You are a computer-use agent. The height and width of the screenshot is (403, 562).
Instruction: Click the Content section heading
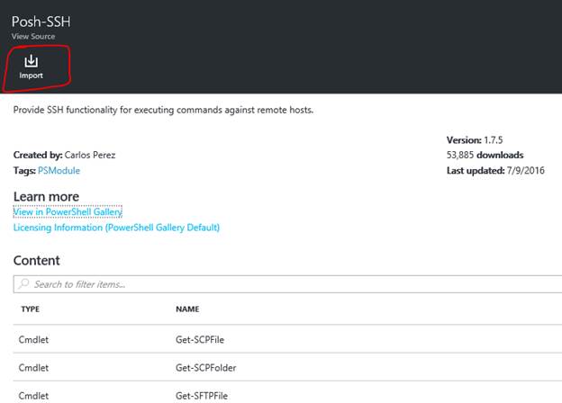click(x=37, y=260)
